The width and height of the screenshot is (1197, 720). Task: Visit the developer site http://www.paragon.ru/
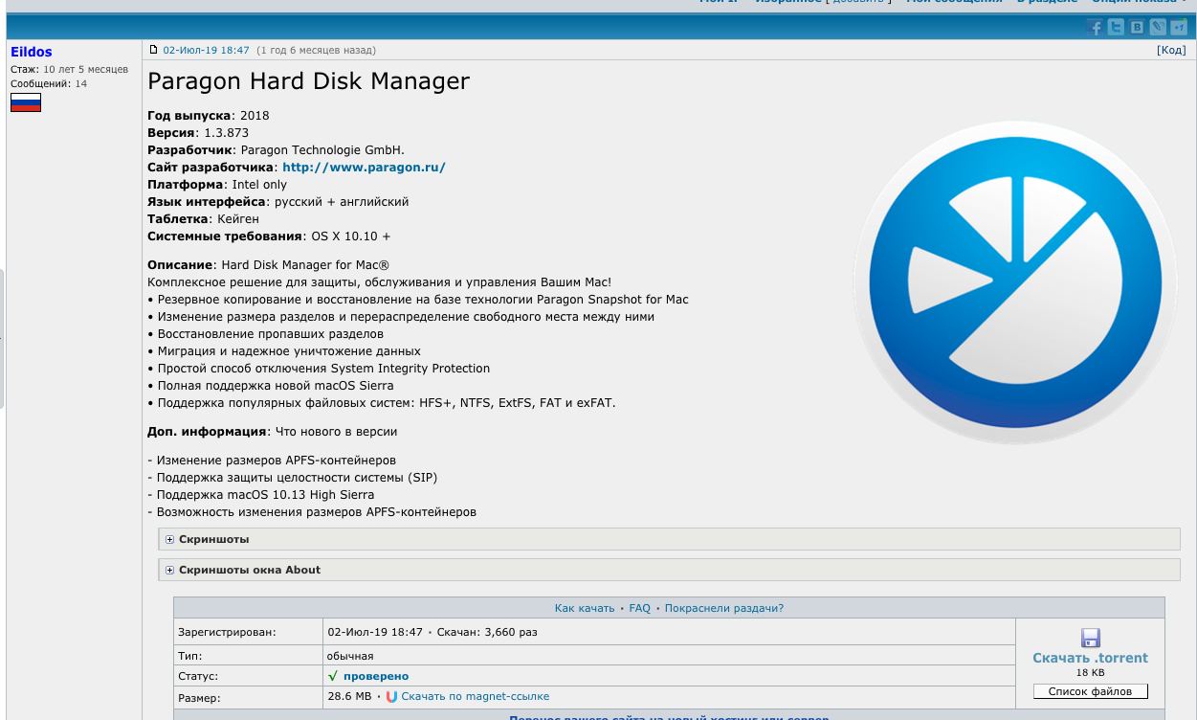coord(364,167)
